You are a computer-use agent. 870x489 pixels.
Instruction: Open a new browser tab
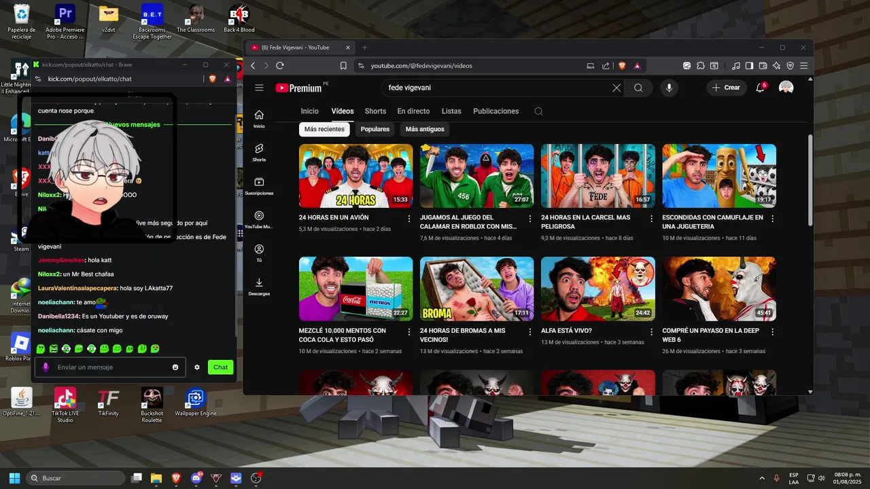(x=364, y=48)
